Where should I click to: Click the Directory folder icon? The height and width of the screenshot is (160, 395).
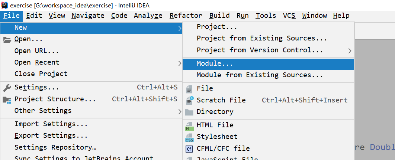(189, 112)
